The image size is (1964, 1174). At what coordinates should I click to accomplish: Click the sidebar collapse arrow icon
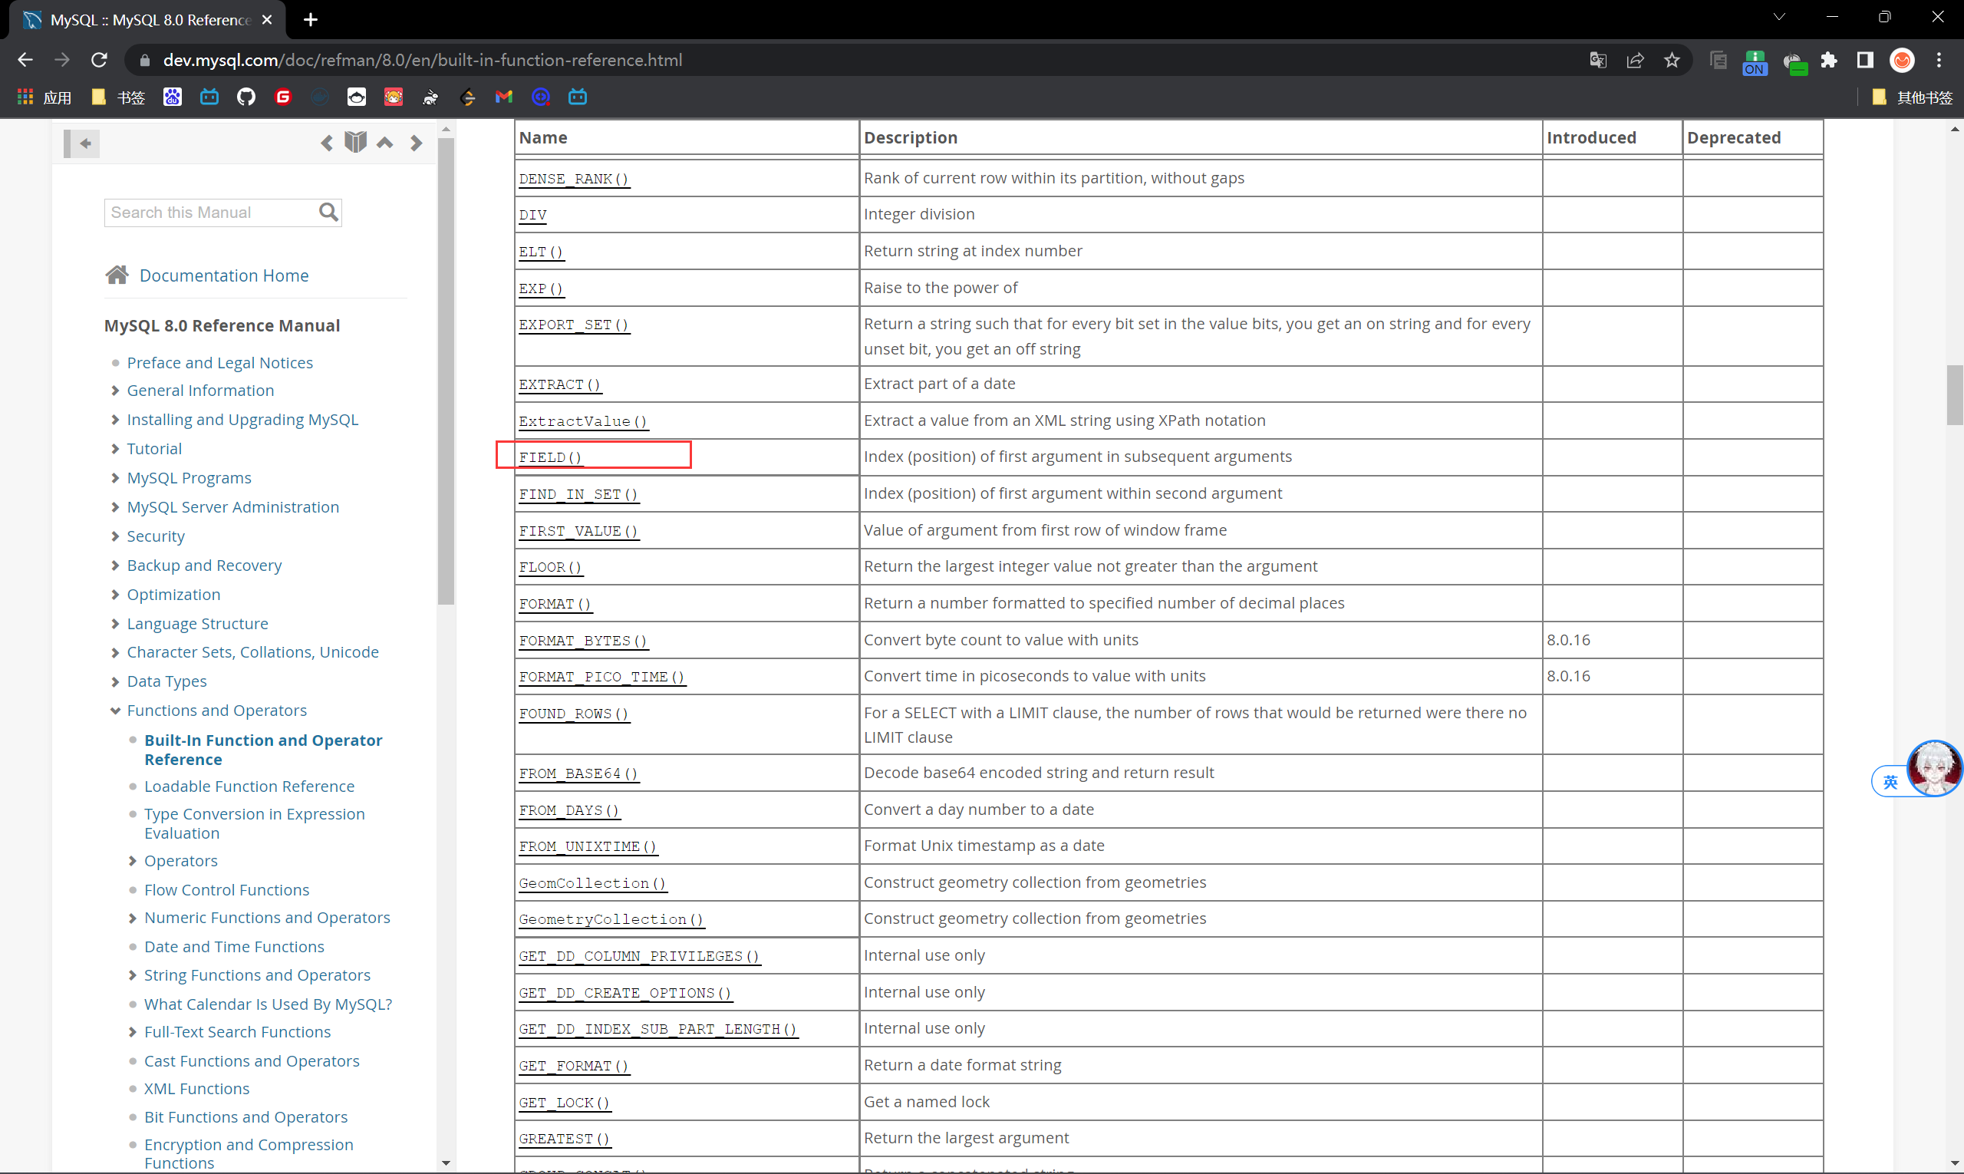click(85, 143)
